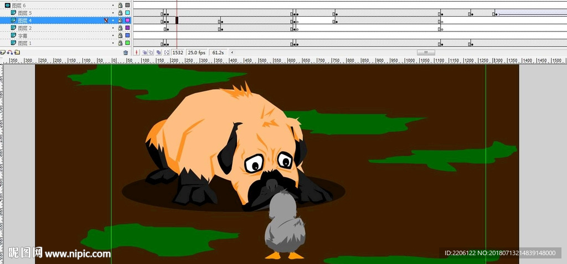Unlock layer 图层 4 via padlock
This screenshot has height=264, width=567.
point(120,20)
